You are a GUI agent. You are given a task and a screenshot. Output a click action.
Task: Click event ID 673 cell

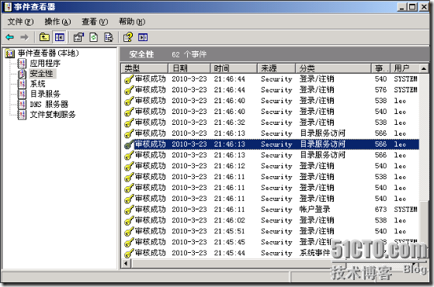click(381, 209)
